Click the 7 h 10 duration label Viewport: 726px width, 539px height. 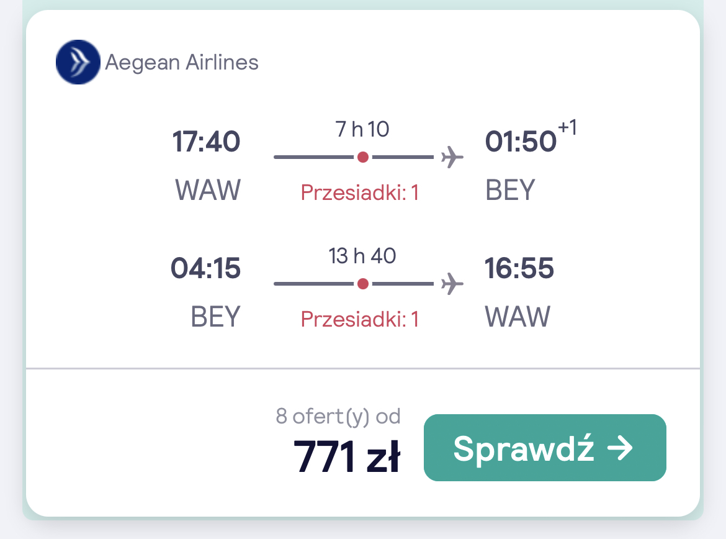coord(362,129)
